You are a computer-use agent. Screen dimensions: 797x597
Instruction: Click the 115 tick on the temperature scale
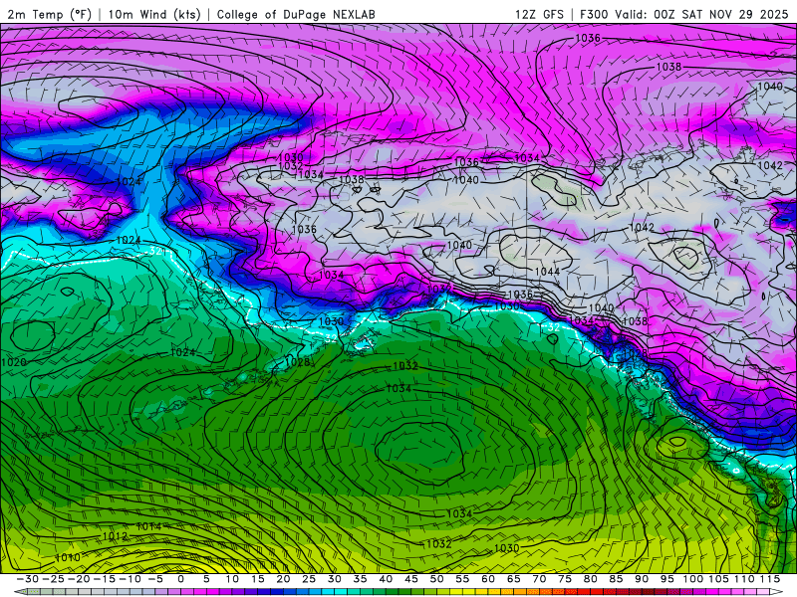(769, 579)
